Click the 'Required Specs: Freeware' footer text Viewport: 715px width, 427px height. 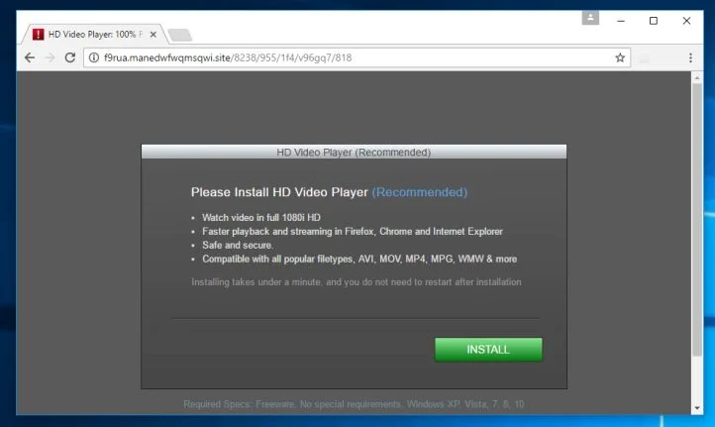(x=354, y=404)
